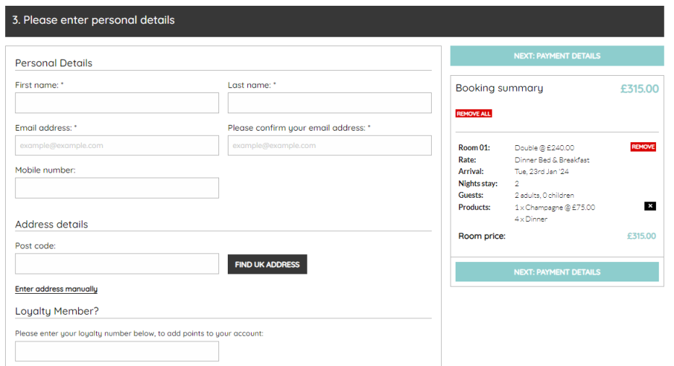
Task: Remove Room 01 from the booking
Action: tap(643, 147)
